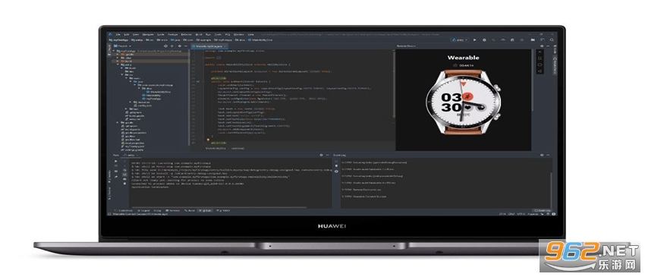Click the back triangle icon in device sidebar
This screenshot has height=277, width=645.
540,71
